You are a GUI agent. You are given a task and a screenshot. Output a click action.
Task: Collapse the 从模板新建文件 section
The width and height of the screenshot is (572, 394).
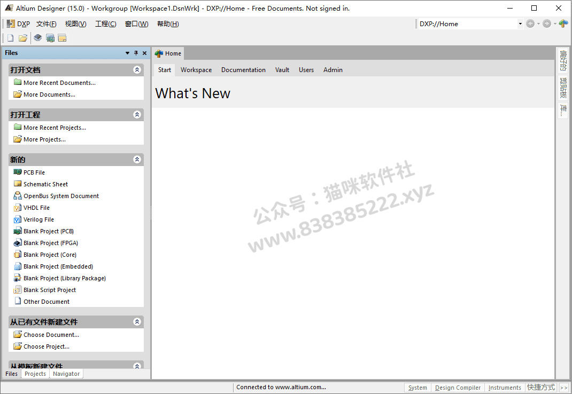137,366
